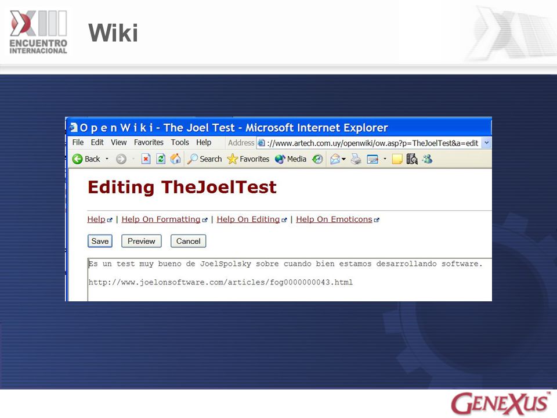Image resolution: width=557 pixels, height=418 pixels.
Task: Open the Search pane in the toolbar
Action: (204, 159)
